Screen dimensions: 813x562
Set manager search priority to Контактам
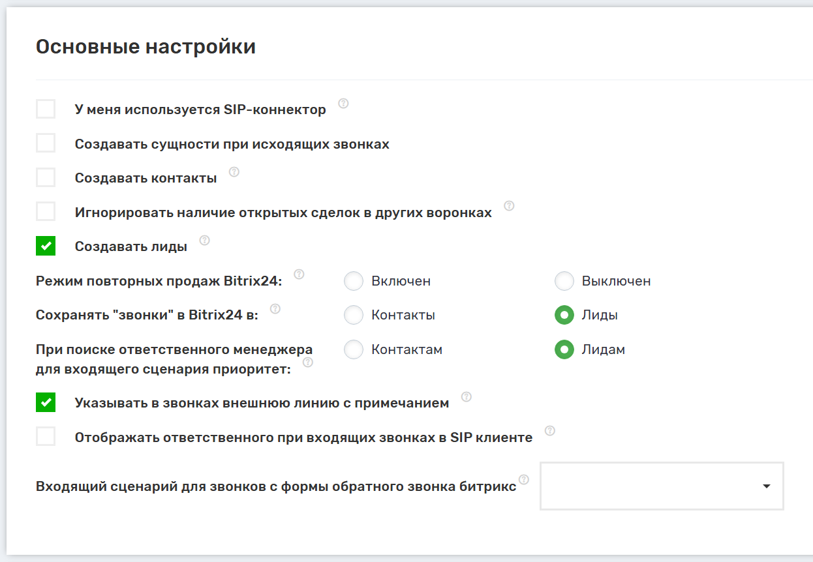point(353,349)
